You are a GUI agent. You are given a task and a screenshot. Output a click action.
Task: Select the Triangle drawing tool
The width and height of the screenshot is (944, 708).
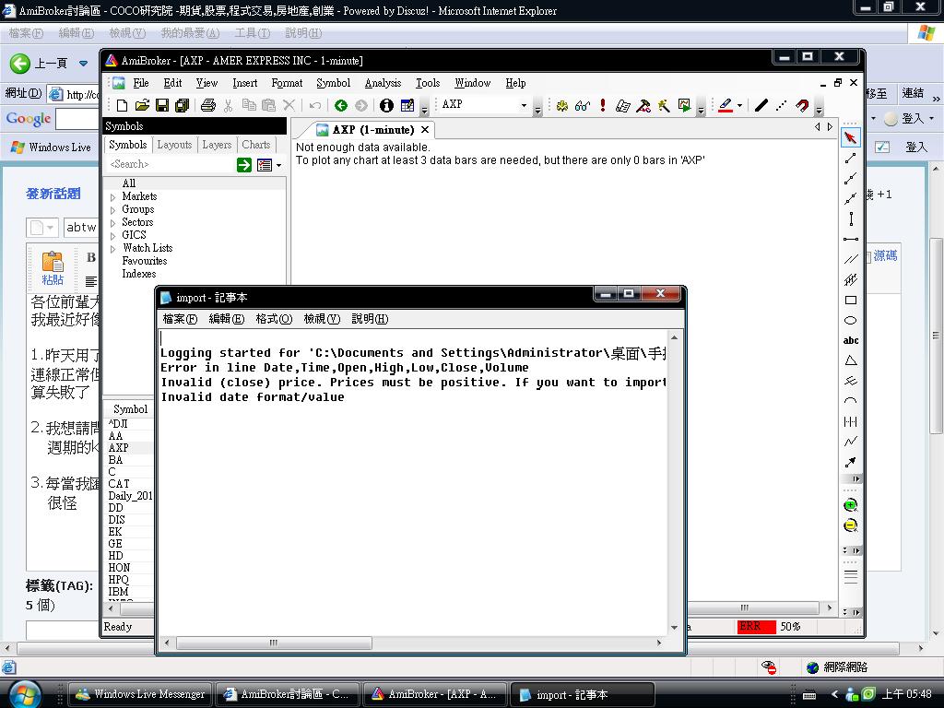click(x=851, y=360)
